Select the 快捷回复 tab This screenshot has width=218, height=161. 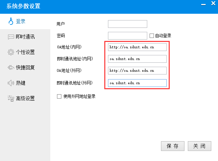click(25, 68)
